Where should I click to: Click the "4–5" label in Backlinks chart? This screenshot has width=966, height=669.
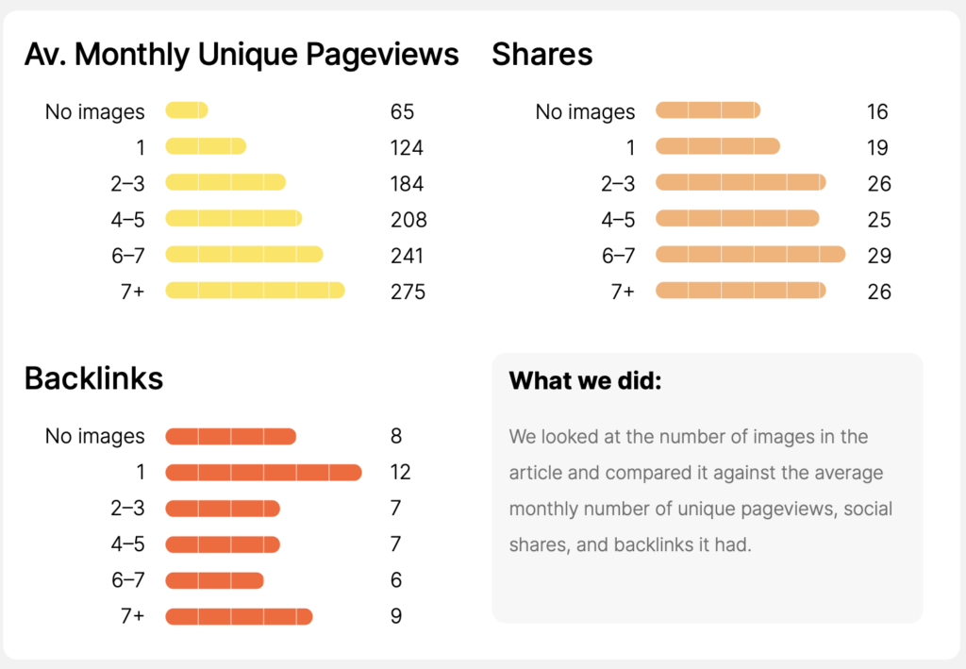coord(127,544)
